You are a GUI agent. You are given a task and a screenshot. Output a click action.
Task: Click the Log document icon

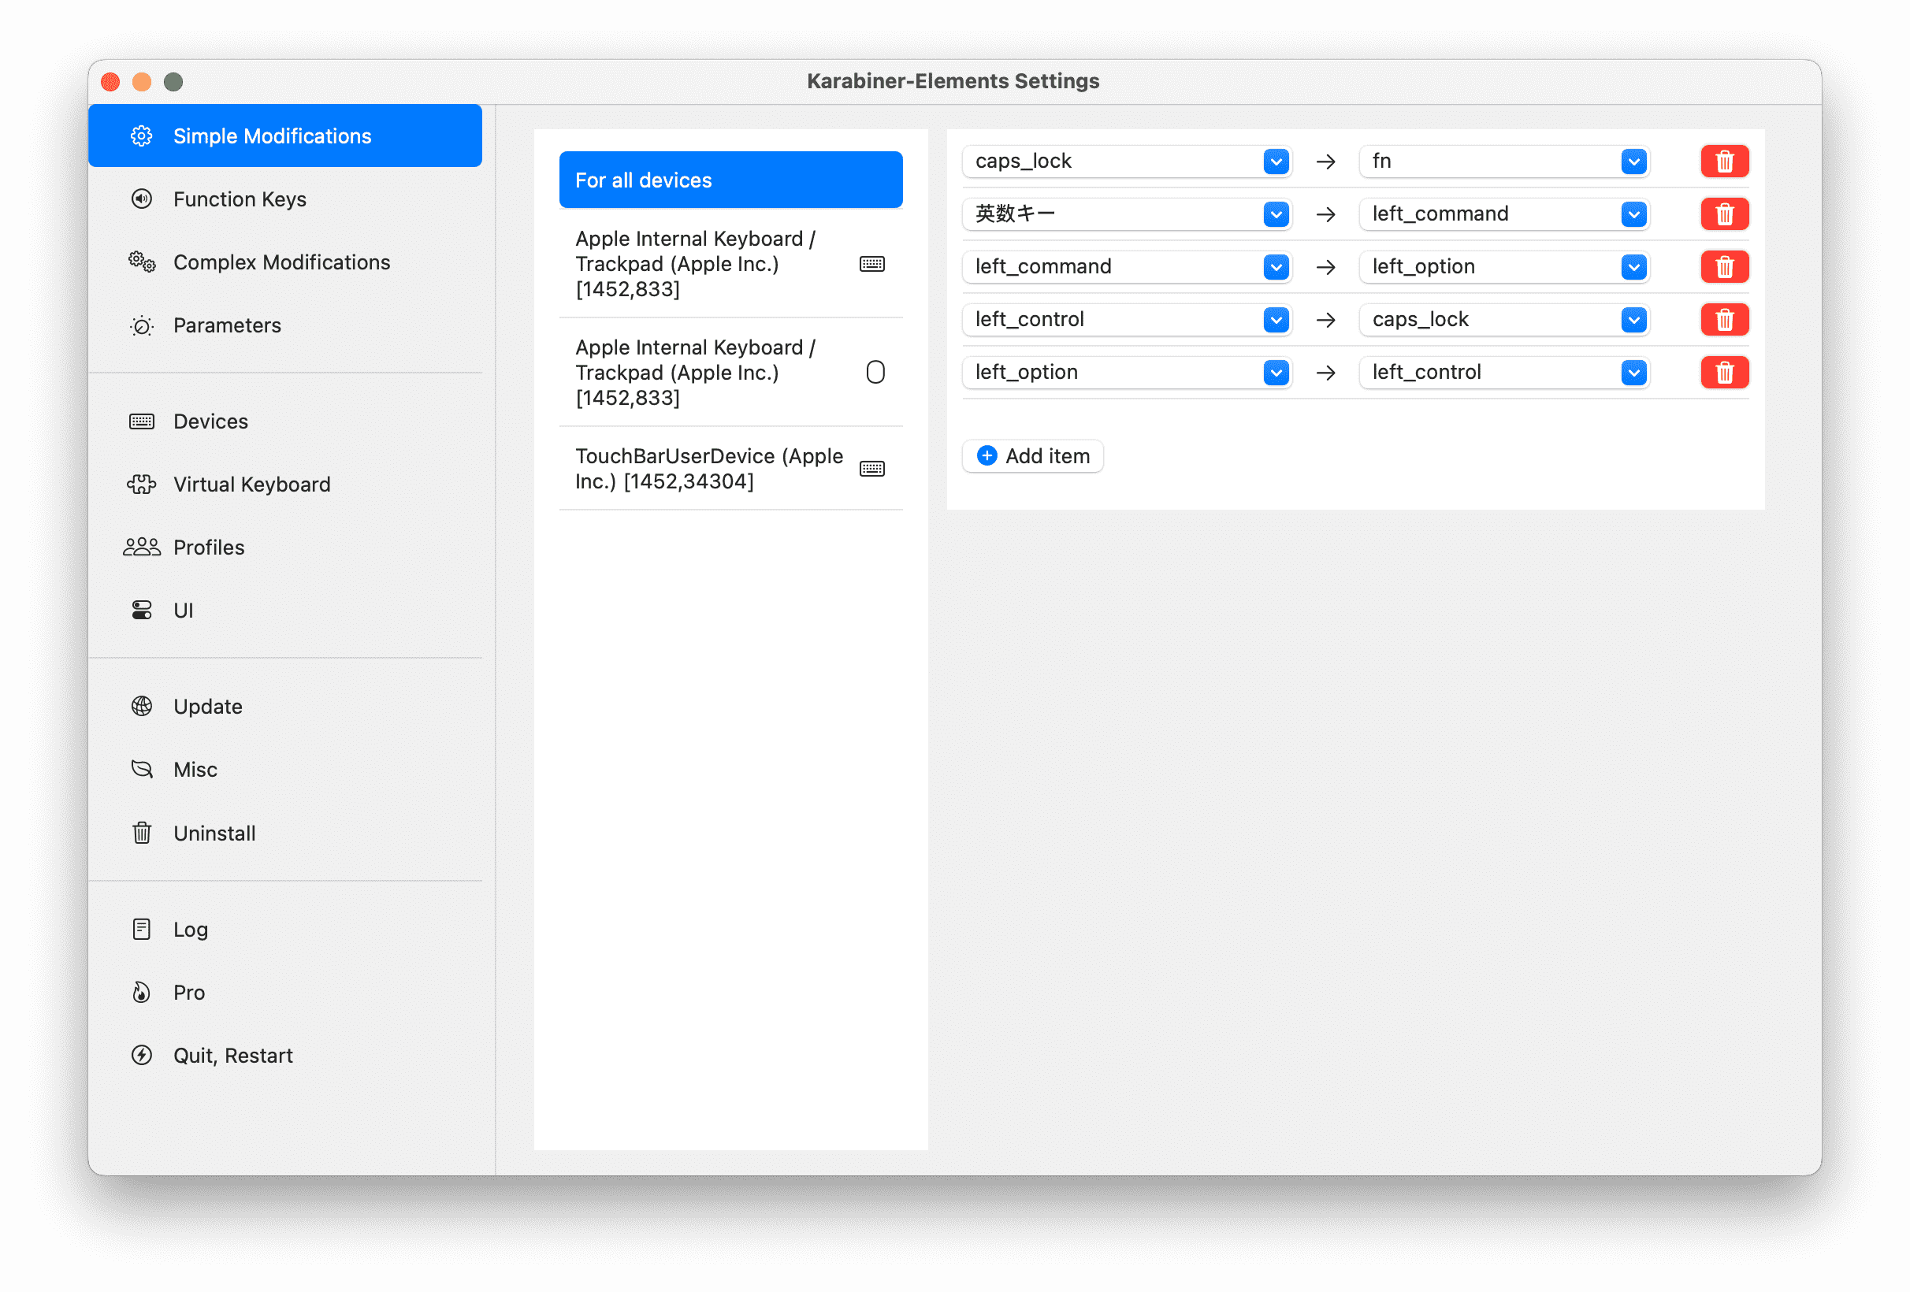[x=141, y=930]
